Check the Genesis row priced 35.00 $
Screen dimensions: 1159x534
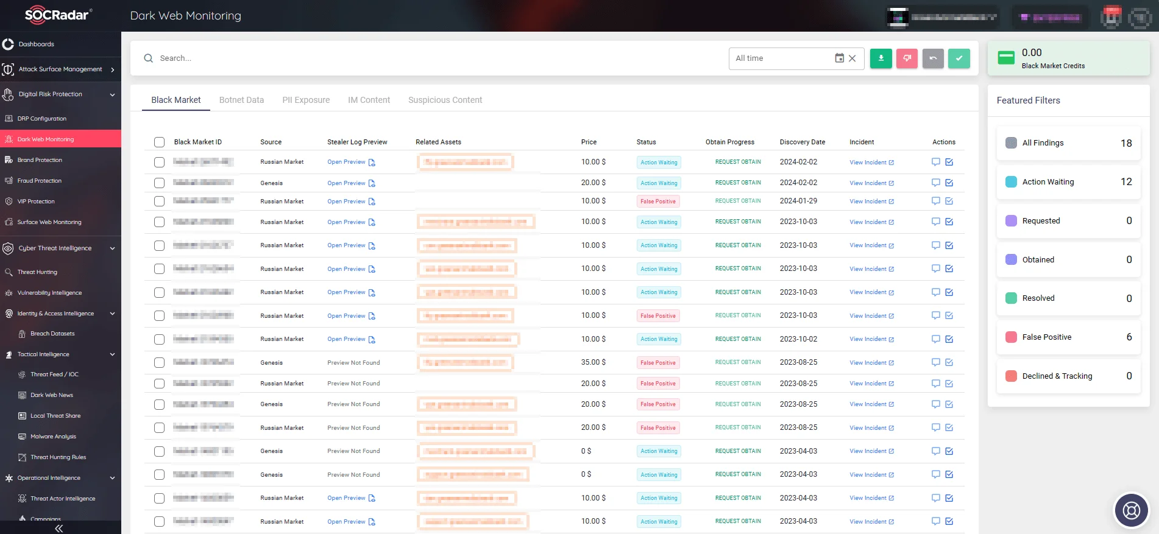(x=159, y=363)
